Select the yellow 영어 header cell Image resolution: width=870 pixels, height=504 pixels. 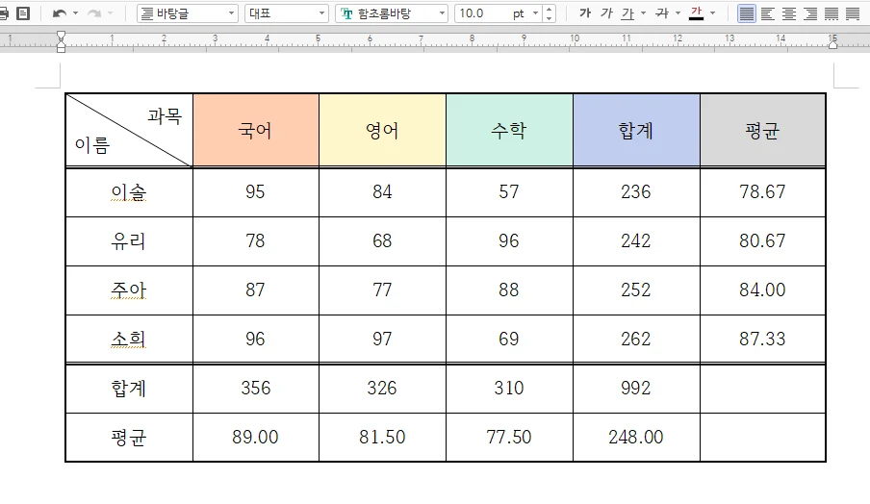pyautogui.click(x=382, y=130)
